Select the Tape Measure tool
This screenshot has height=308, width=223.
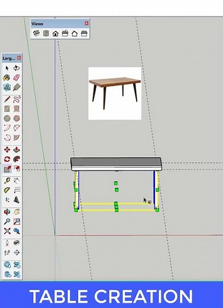[7, 181]
